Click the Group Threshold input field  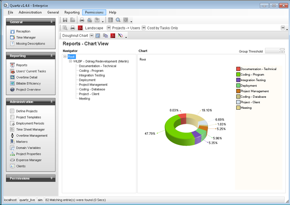(x=276, y=51)
